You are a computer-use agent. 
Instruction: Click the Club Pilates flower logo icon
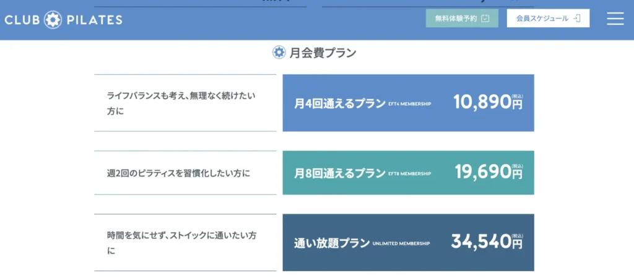coord(54,20)
